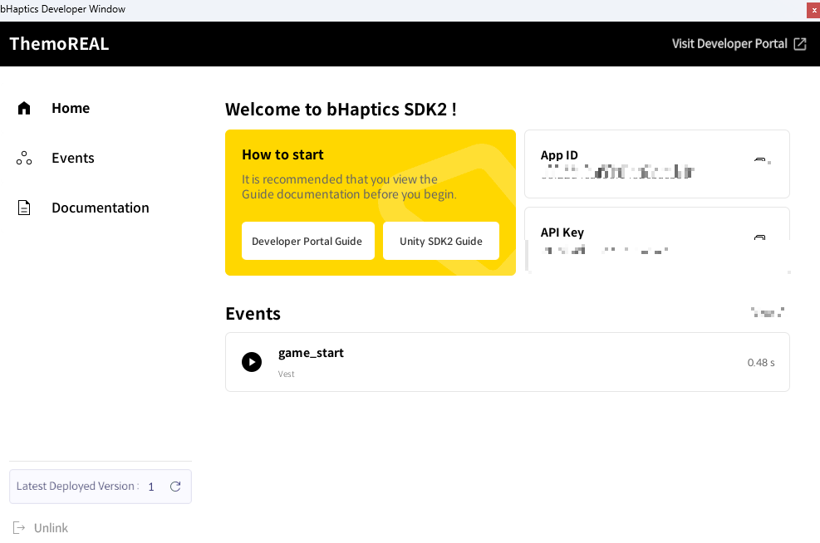Screen dimensions: 820x543
Task: Click the Documentation page icon
Action: click(x=24, y=208)
